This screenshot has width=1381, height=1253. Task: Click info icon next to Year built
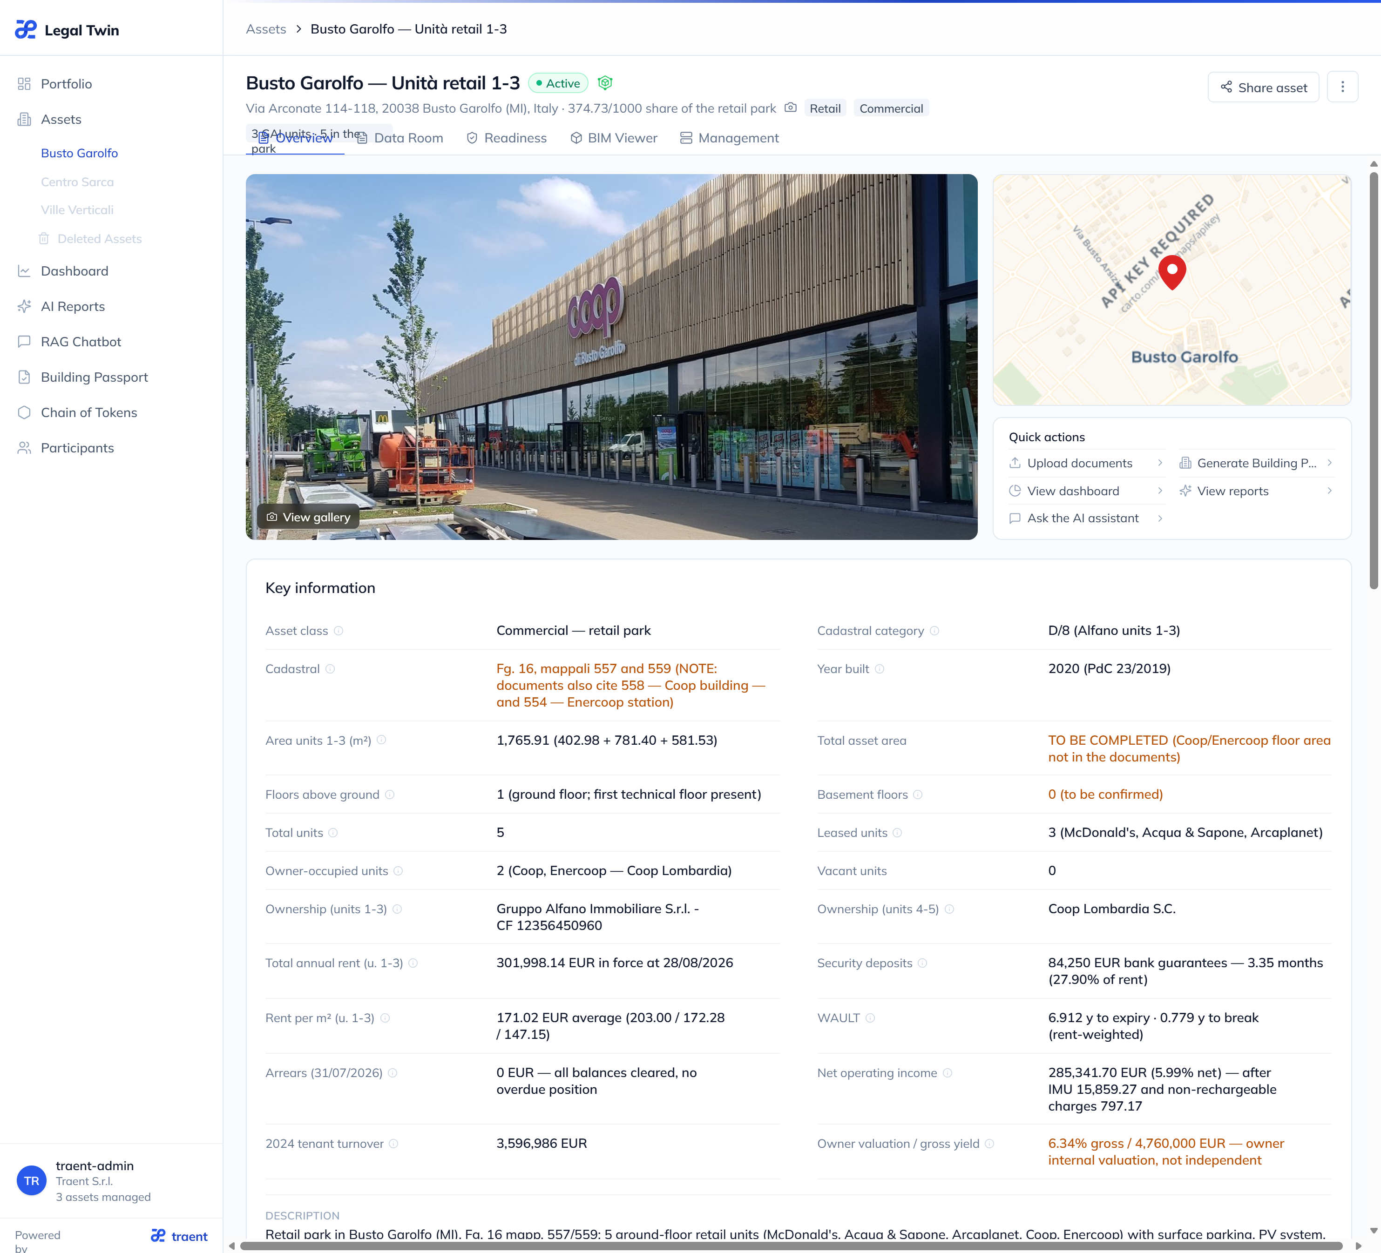880,669
